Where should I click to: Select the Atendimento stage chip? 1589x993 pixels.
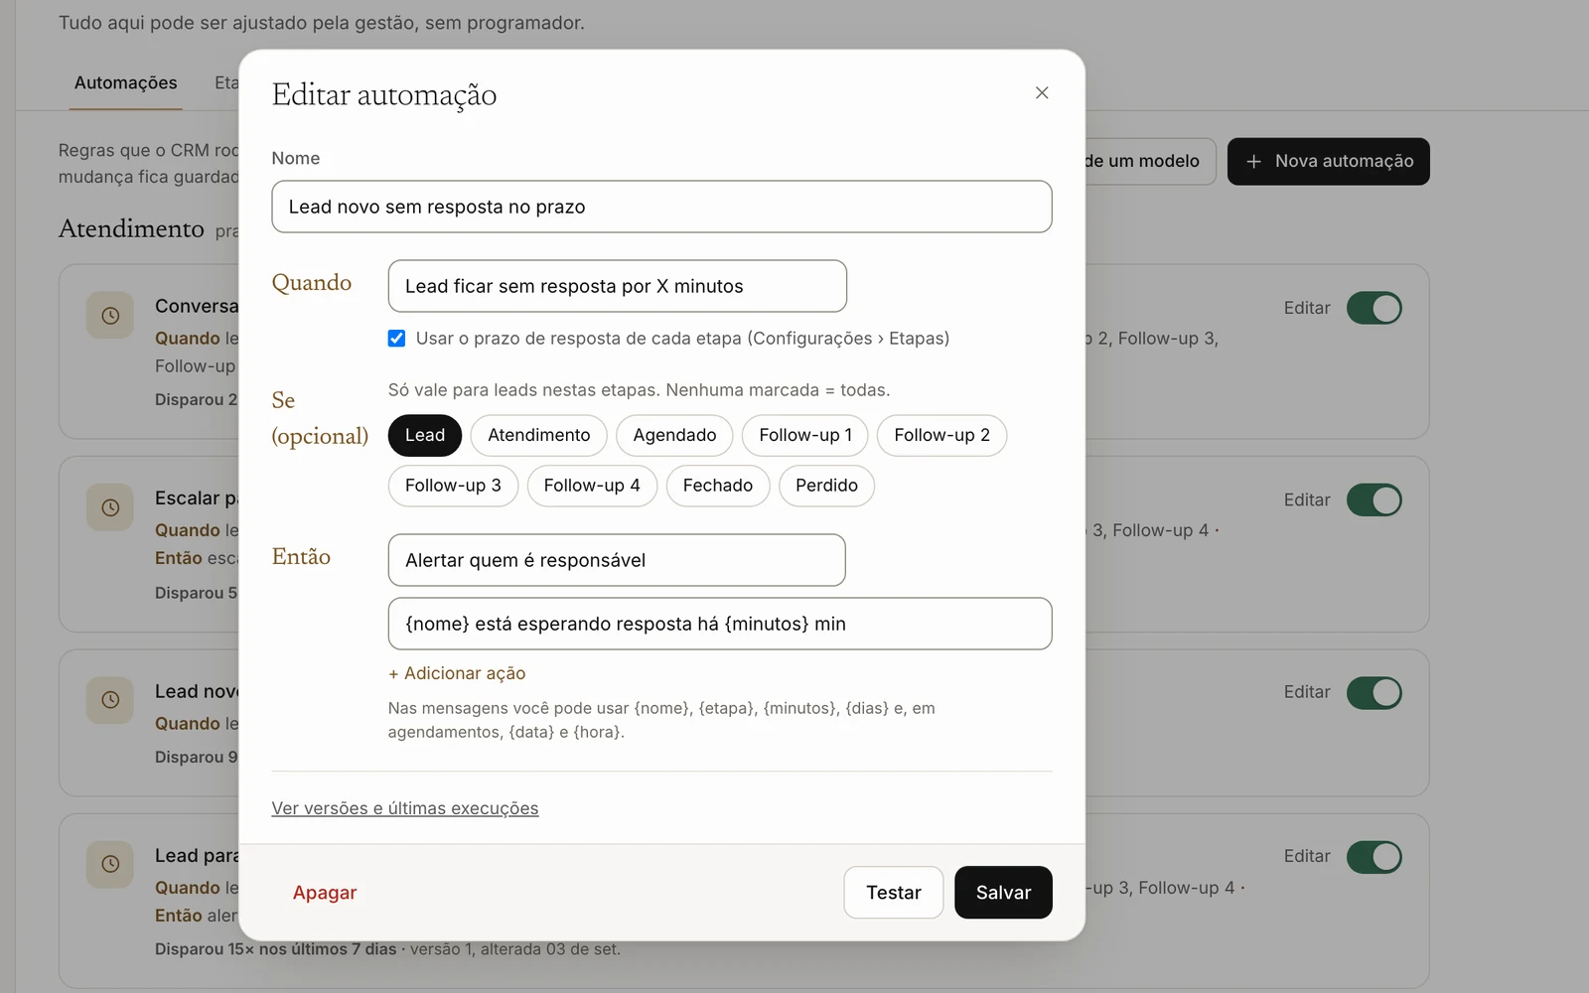pos(539,435)
